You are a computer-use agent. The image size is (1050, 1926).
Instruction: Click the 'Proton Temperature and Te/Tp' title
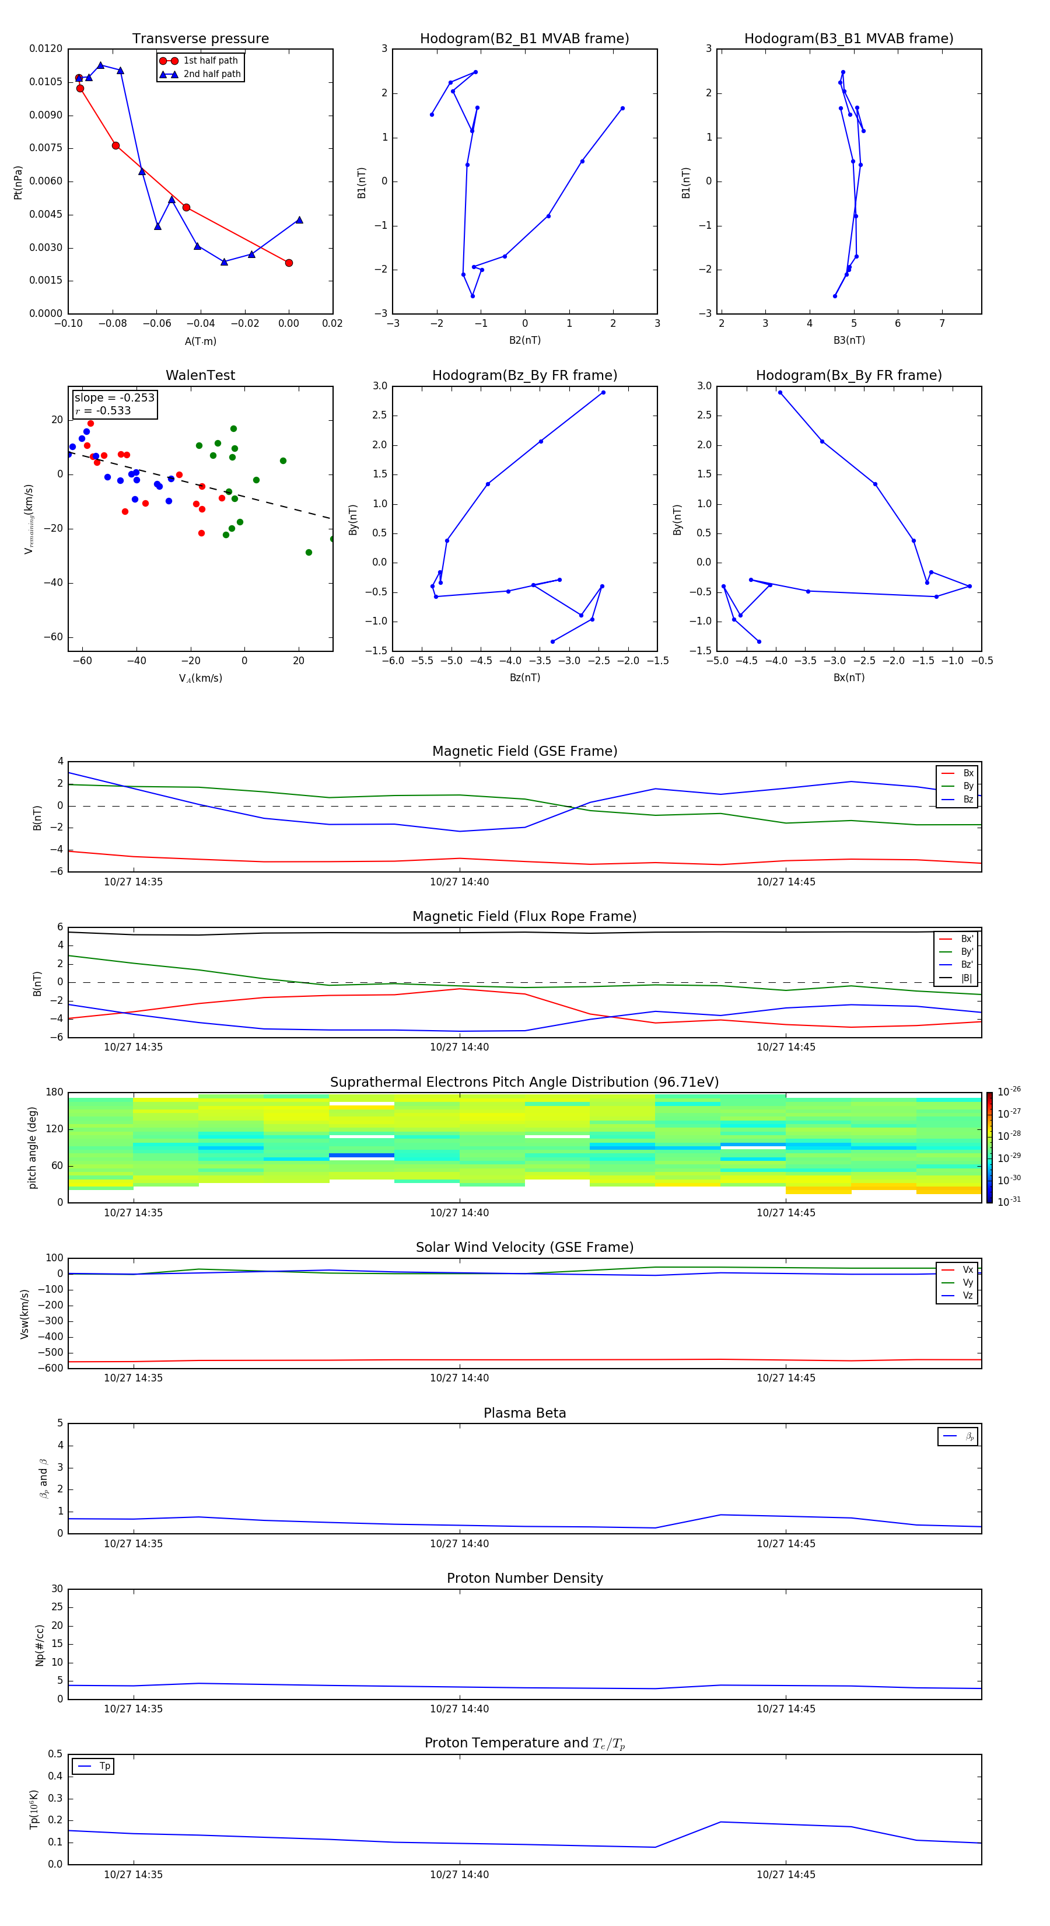[524, 1743]
